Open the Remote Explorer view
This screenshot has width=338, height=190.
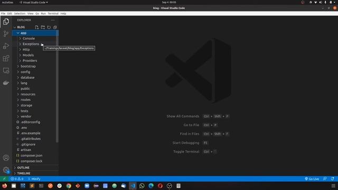6,70
